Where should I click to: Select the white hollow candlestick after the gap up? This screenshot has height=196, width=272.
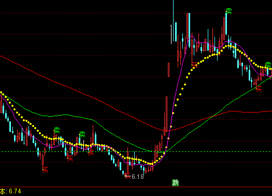click(x=171, y=34)
